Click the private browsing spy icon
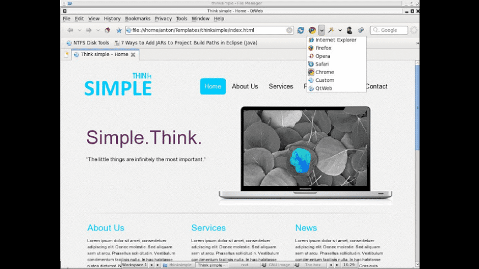 (350, 30)
